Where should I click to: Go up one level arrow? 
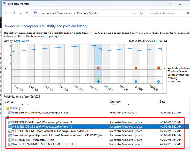27,13
